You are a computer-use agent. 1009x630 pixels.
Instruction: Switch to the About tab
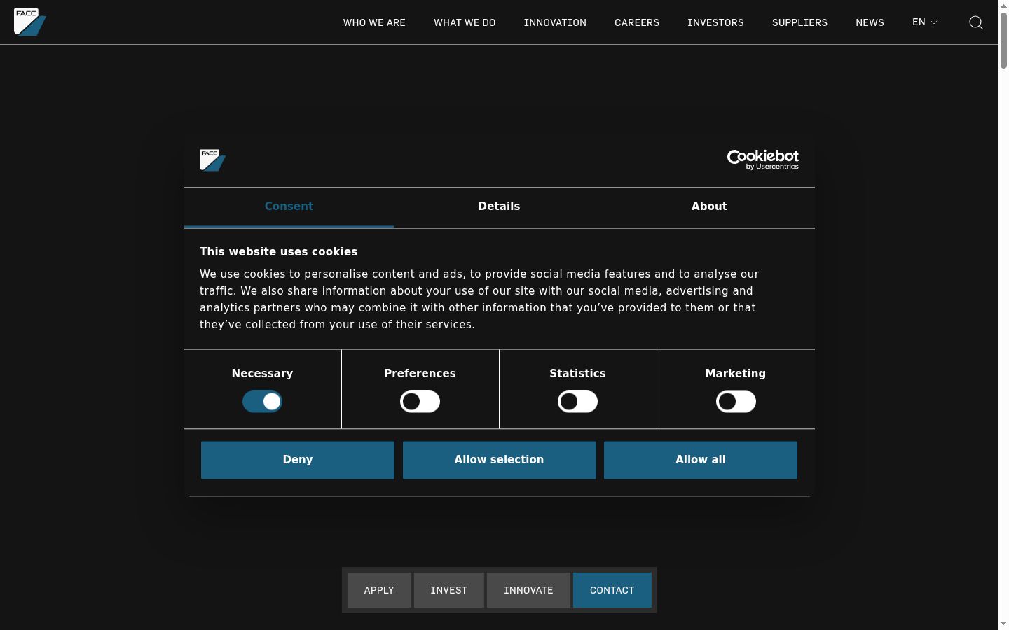[709, 206]
